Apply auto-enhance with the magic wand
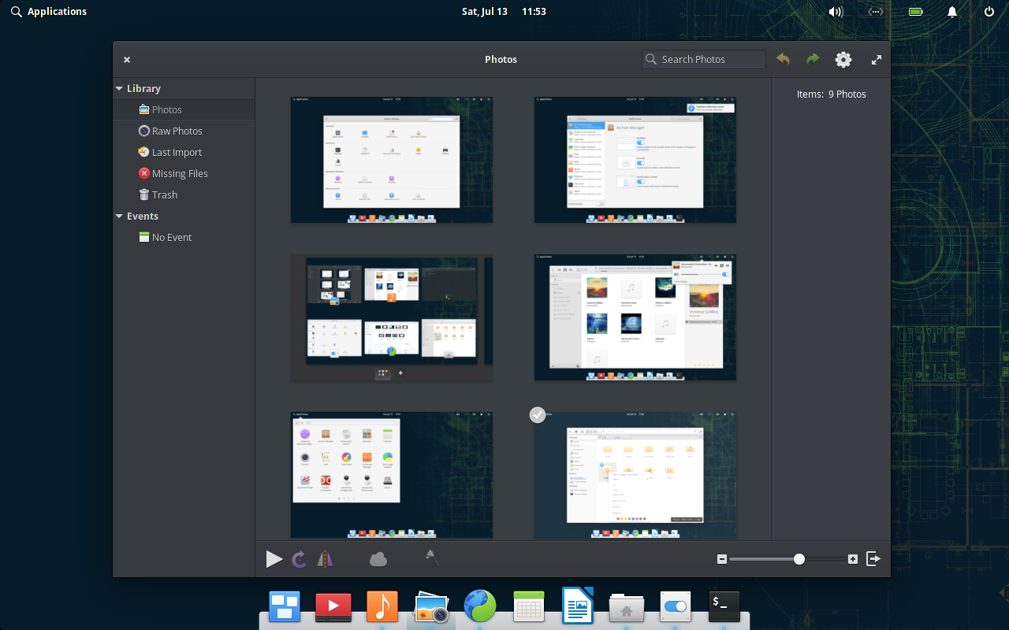The image size is (1009, 630). point(432,559)
